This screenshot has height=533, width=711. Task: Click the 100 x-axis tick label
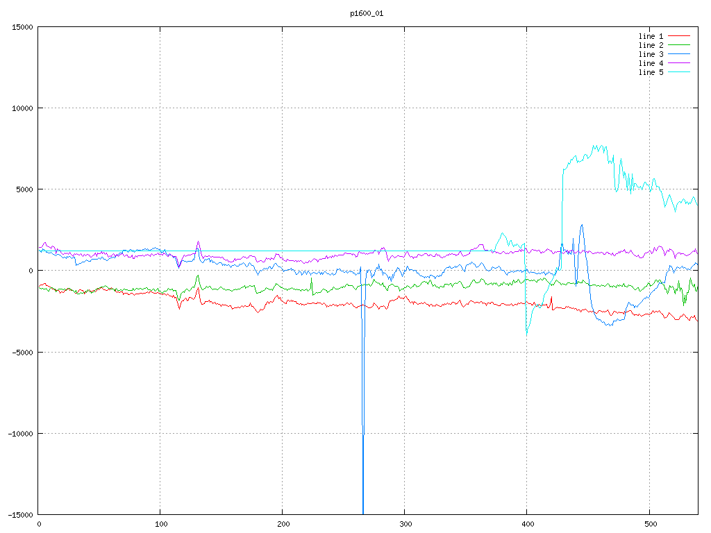160,524
